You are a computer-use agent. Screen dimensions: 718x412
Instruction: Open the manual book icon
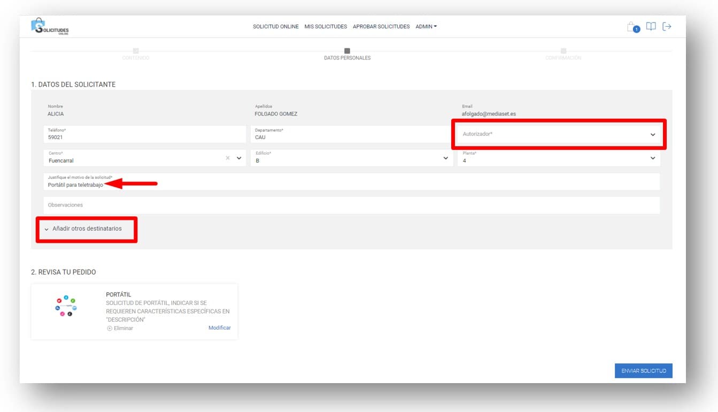click(651, 26)
